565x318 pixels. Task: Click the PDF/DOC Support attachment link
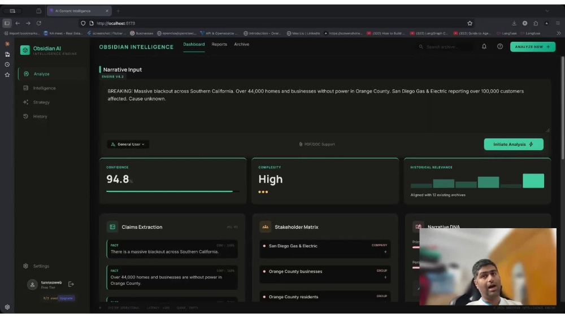click(x=317, y=145)
